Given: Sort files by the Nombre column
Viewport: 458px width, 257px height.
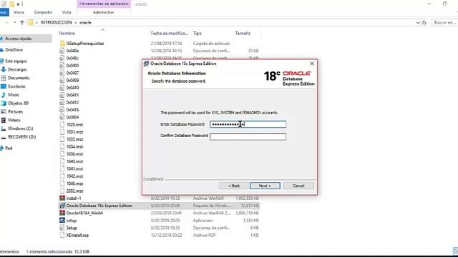Looking at the screenshot, I should [67, 34].
